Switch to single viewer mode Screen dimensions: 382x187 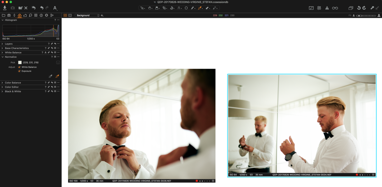pos(70,15)
